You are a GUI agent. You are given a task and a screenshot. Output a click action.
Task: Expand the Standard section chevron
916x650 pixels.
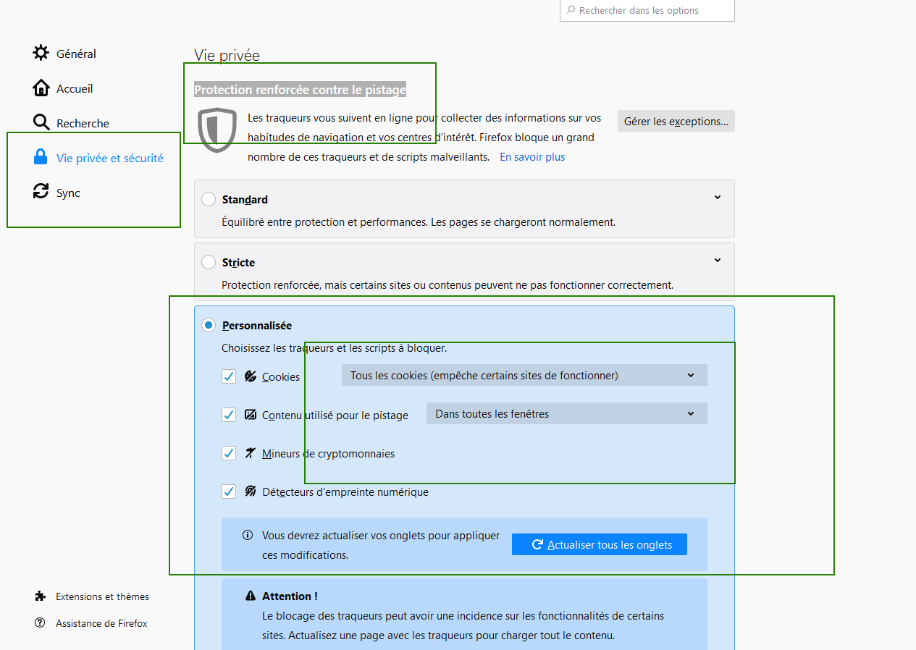coord(718,198)
